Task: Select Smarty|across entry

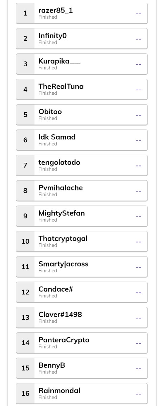Action: pyautogui.click(x=82, y=267)
